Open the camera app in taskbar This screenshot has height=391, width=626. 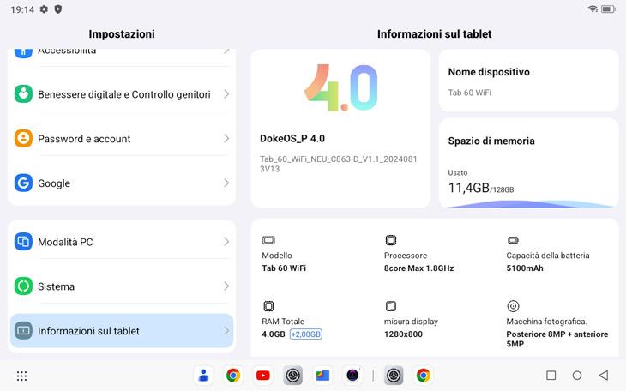[x=352, y=376]
